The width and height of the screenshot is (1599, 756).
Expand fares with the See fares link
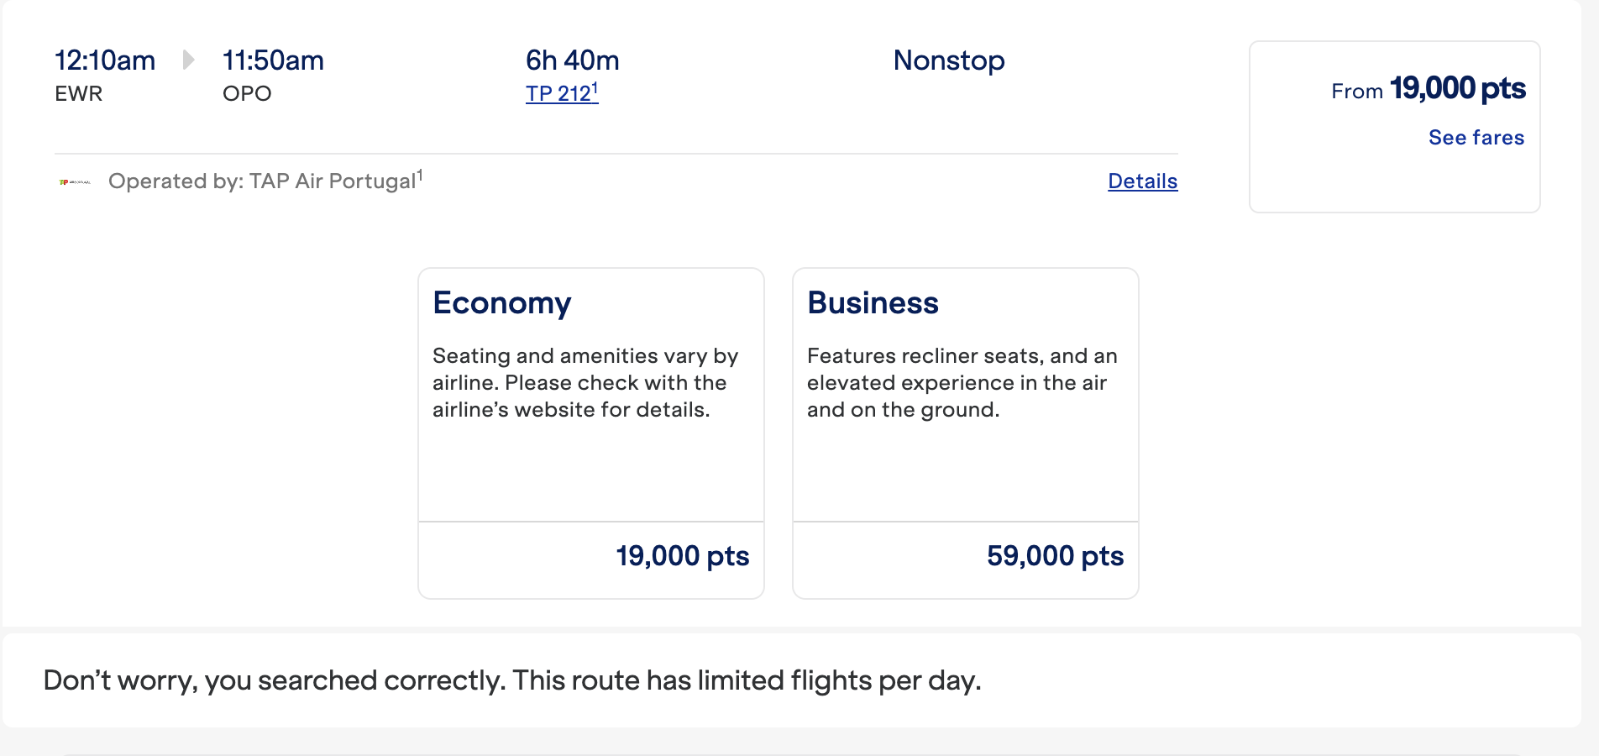(1476, 137)
